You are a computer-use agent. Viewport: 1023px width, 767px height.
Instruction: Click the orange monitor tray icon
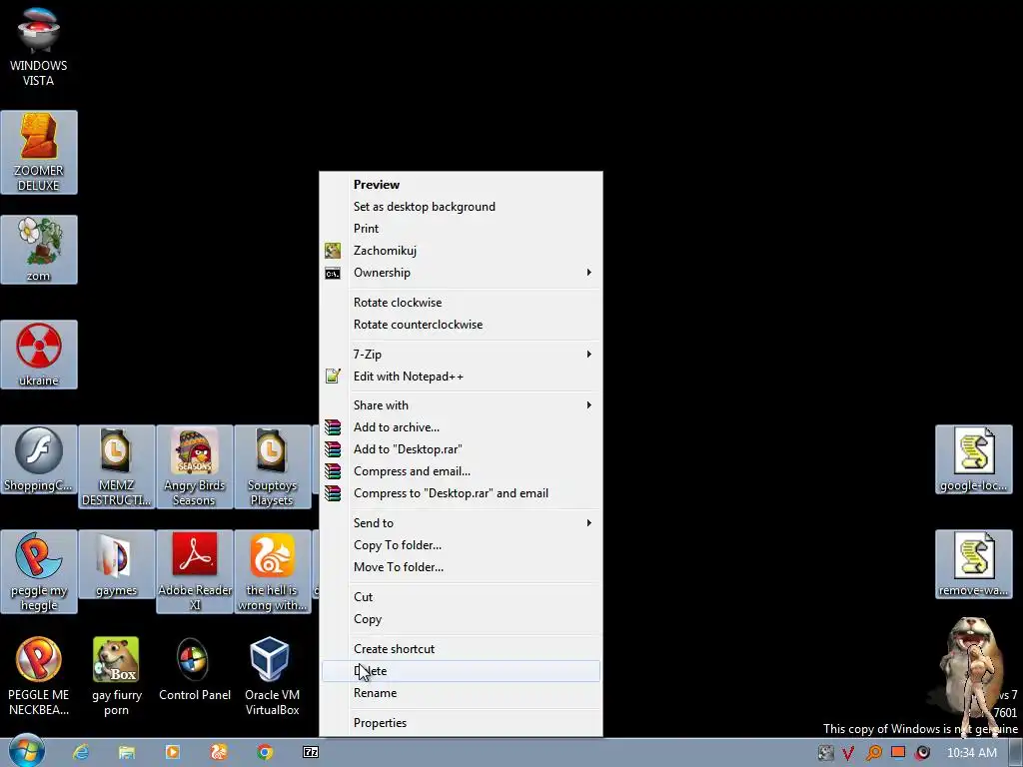[x=898, y=753]
